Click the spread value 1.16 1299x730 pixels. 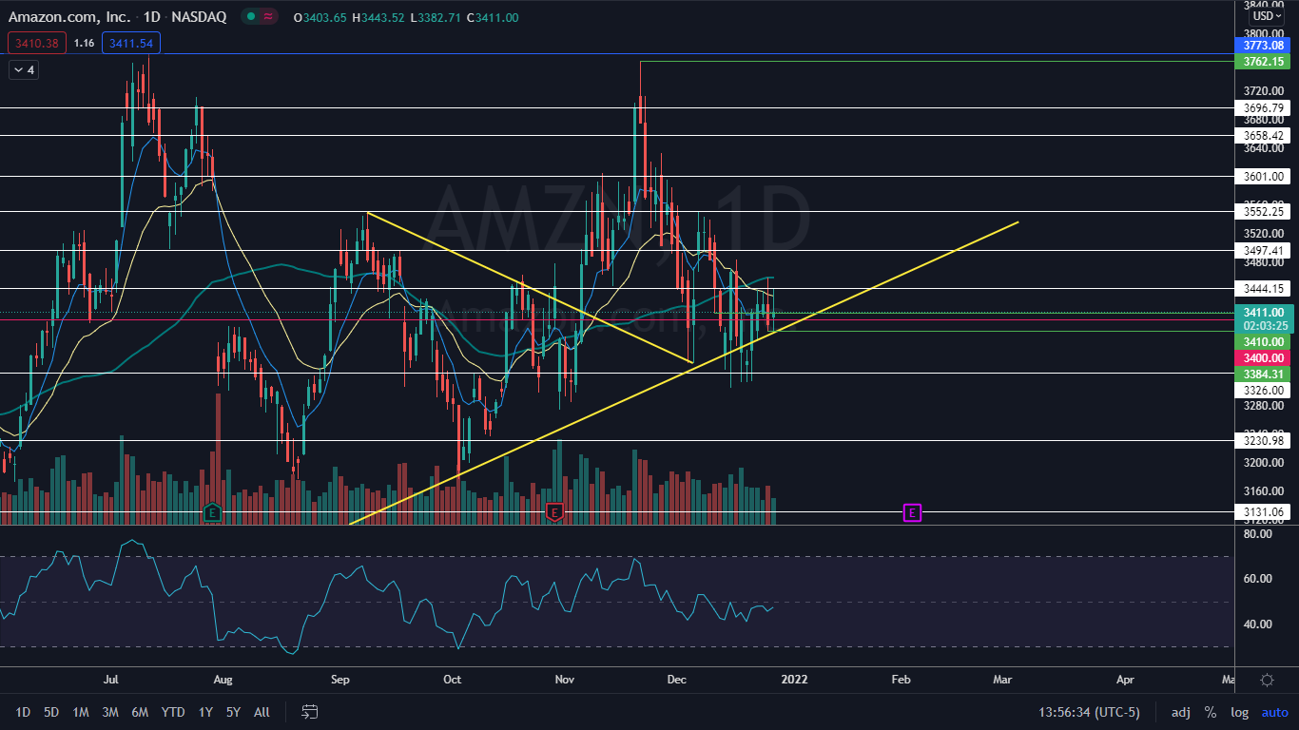(x=84, y=43)
